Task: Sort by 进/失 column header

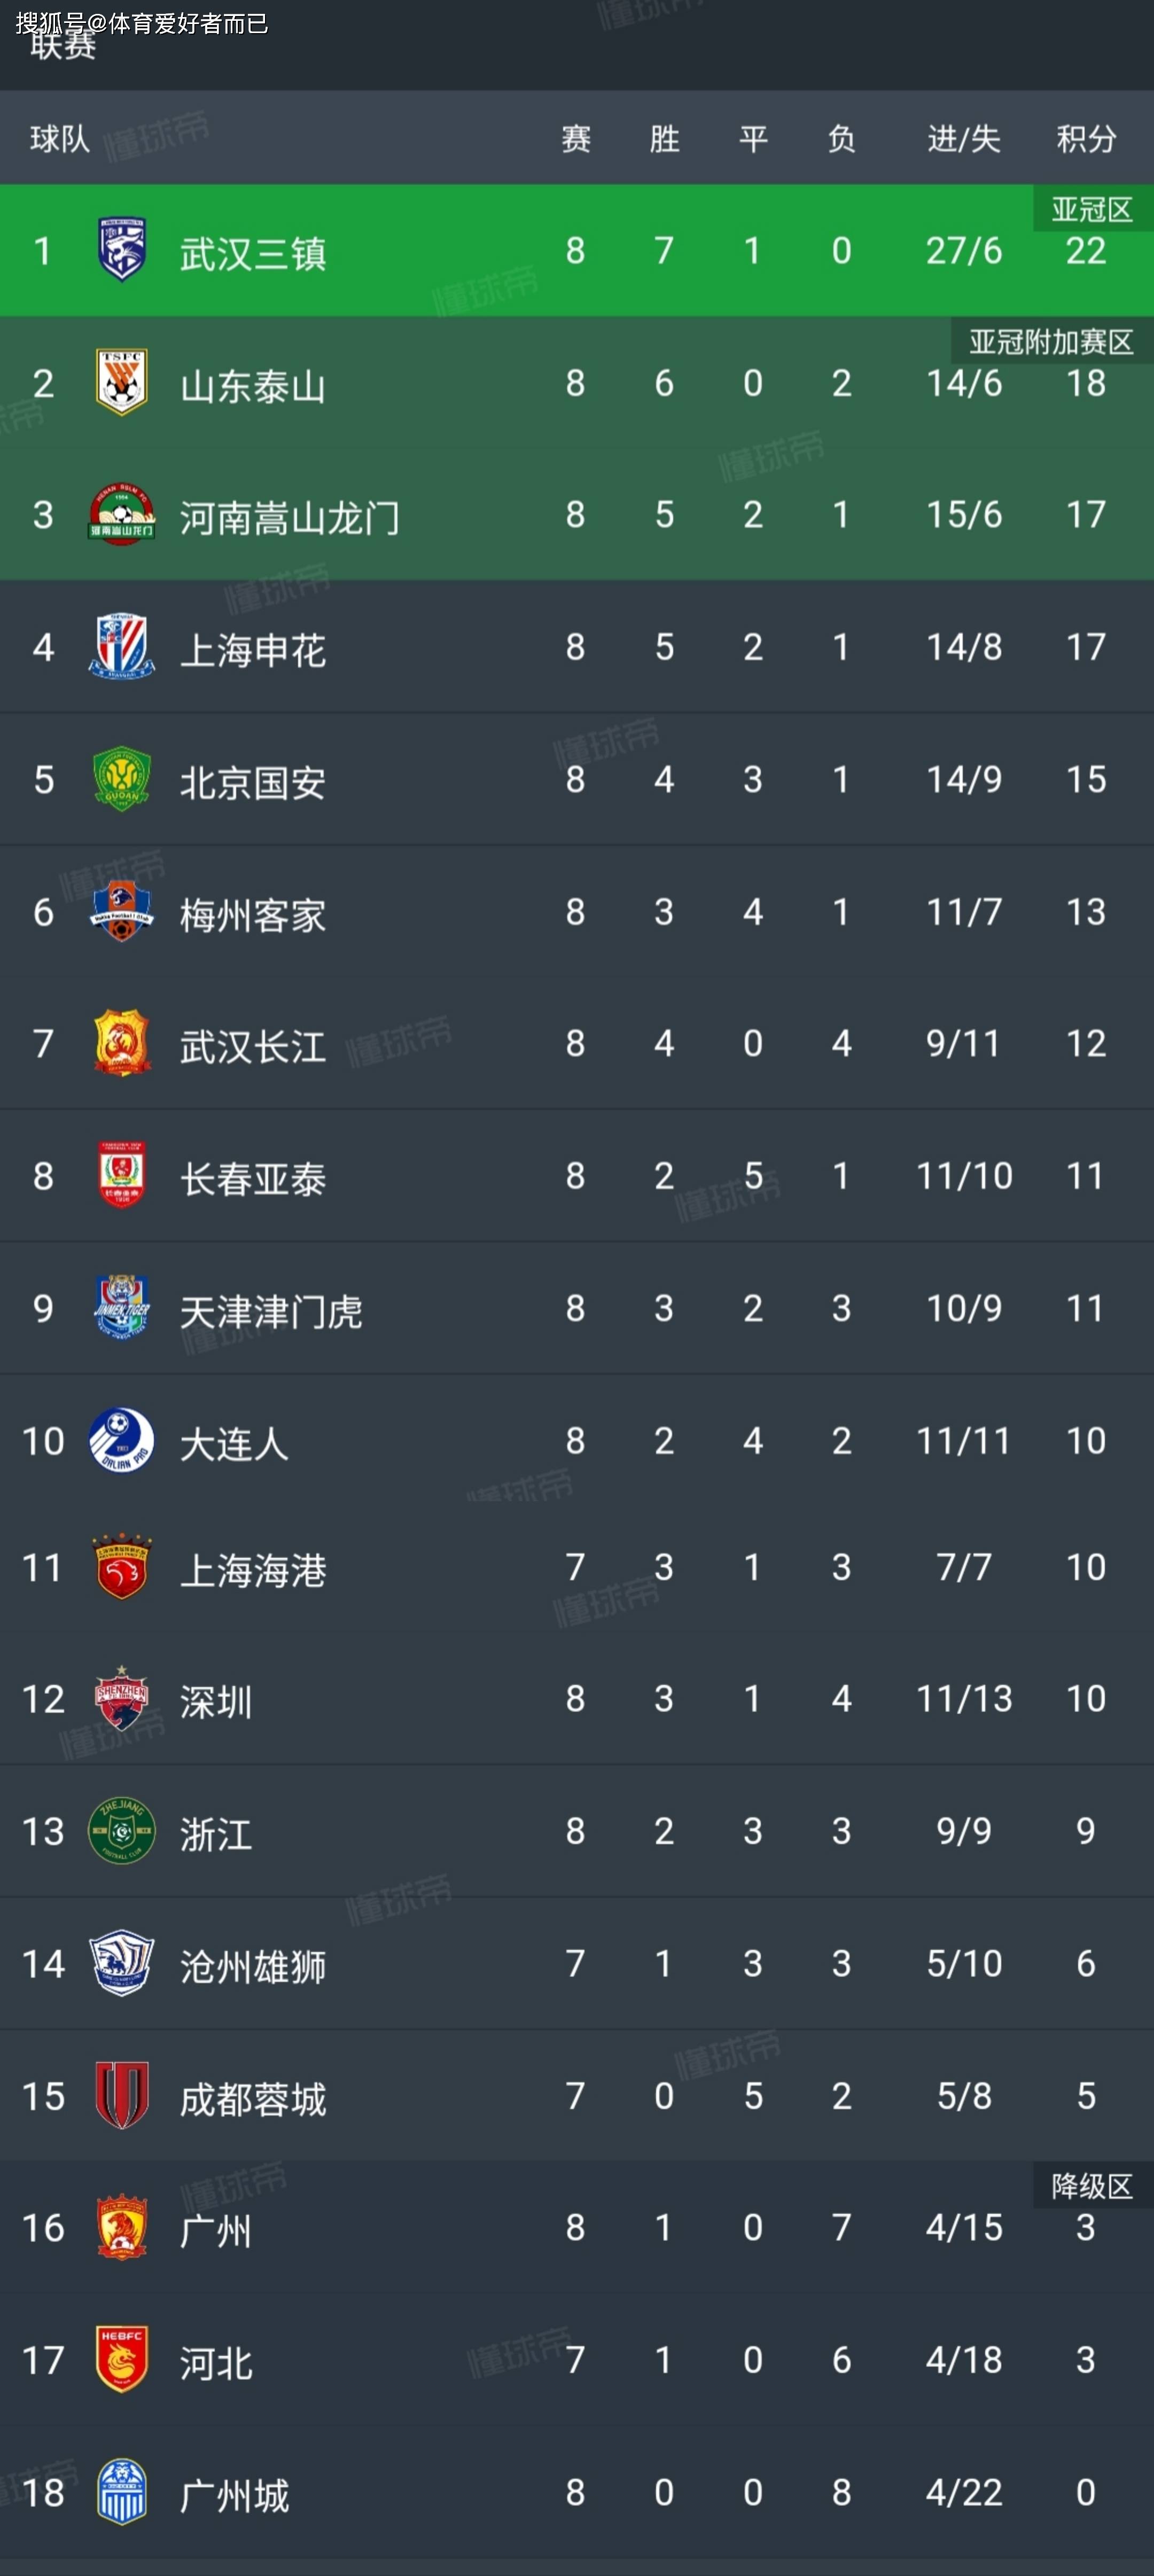Action: (x=964, y=138)
